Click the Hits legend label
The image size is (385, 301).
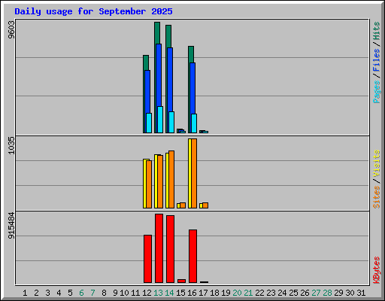point(376,31)
